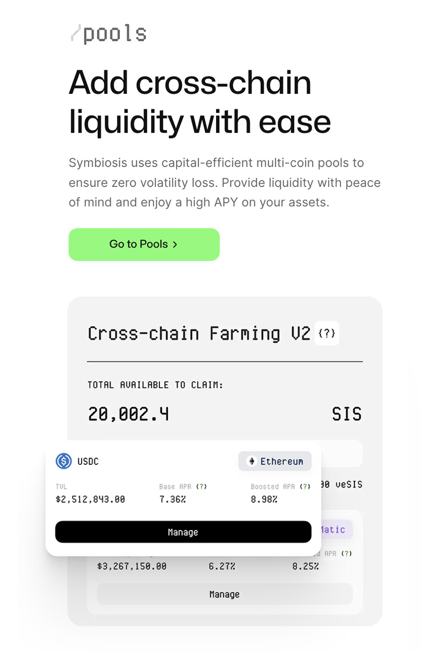Select the purple Matic network badge
The width and height of the screenshot is (446, 651).
[x=335, y=530]
